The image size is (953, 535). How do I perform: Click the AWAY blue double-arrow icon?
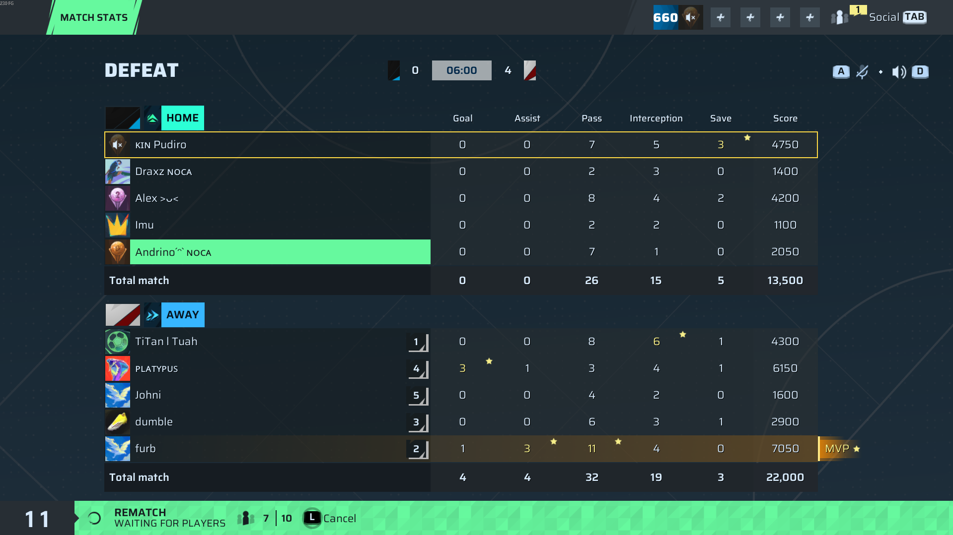click(152, 315)
